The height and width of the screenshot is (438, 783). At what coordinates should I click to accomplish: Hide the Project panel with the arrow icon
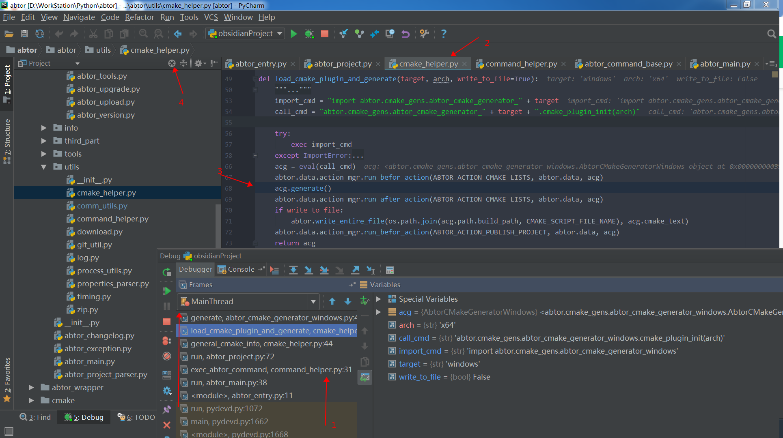click(x=214, y=63)
